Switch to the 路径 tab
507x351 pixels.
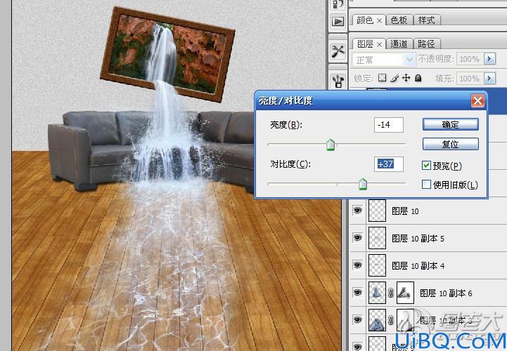(x=426, y=44)
